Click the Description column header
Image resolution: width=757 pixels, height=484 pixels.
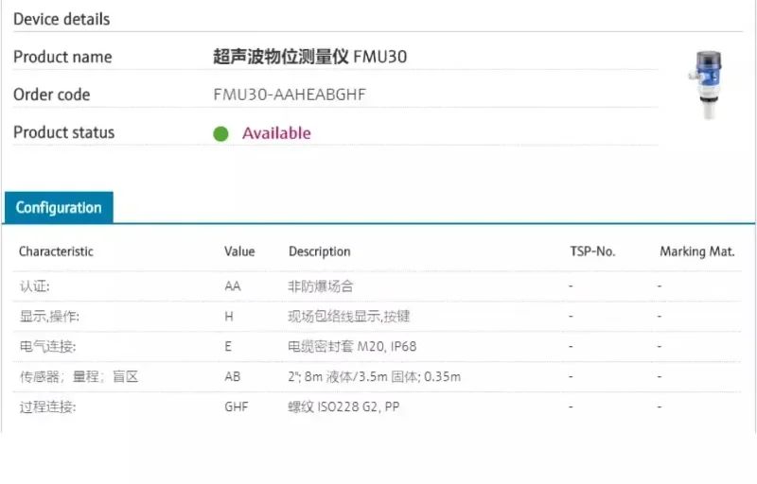coord(319,251)
